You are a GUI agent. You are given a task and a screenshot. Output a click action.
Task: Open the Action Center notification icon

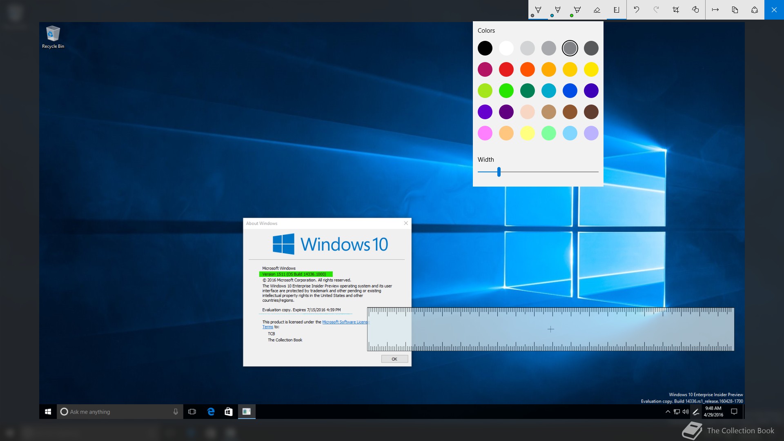click(x=734, y=412)
